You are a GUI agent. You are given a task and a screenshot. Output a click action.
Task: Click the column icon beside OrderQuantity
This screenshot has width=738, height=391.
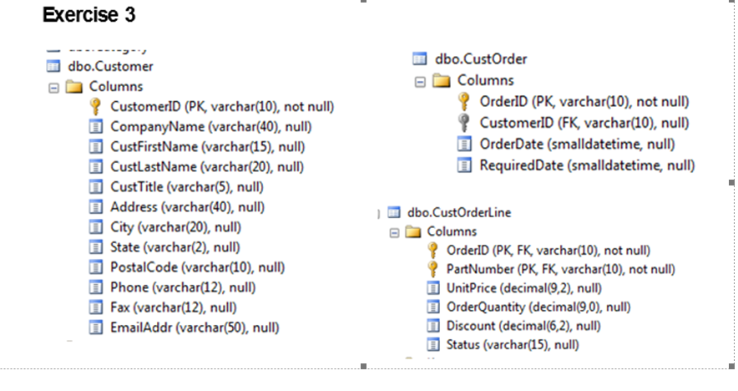pyautogui.click(x=433, y=307)
